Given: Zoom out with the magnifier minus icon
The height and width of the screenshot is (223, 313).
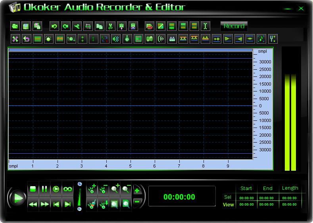Looking at the screenshot, I should (x=126, y=189).
